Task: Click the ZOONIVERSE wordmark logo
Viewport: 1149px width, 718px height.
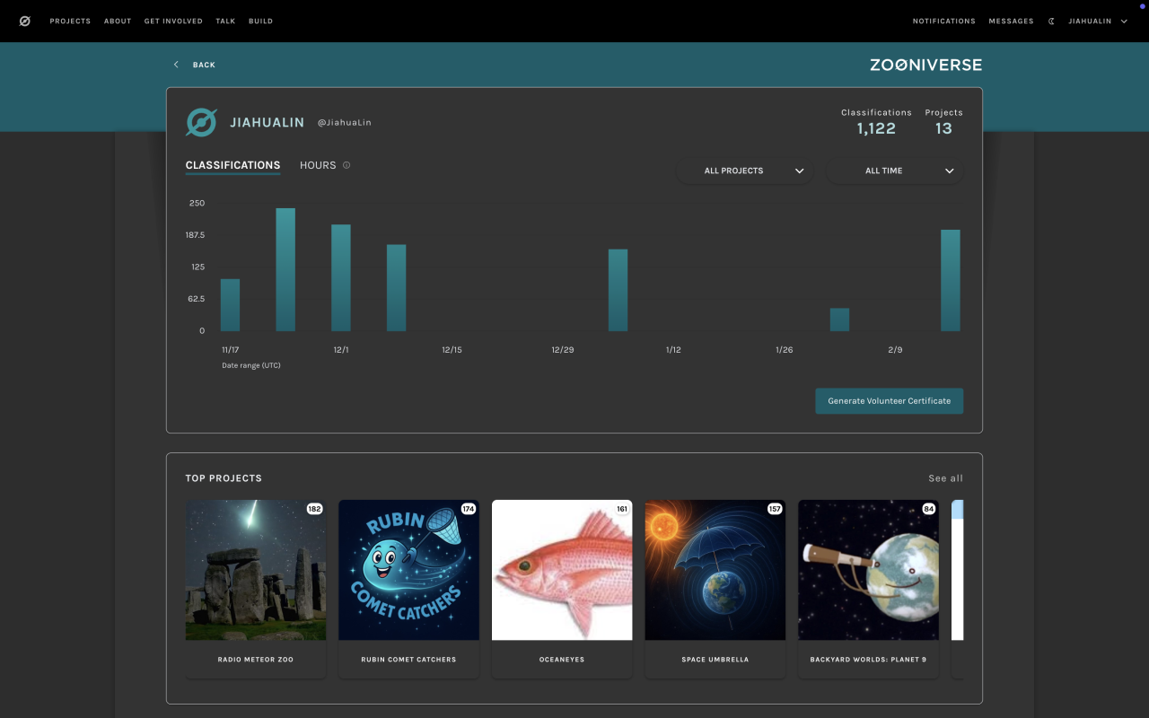Action: tap(925, 65)
